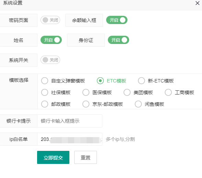Turn on the 系统开关 toggle
The width and height of the screenshot is (202, 178).
pyautogui.click(x=50, y=60)
